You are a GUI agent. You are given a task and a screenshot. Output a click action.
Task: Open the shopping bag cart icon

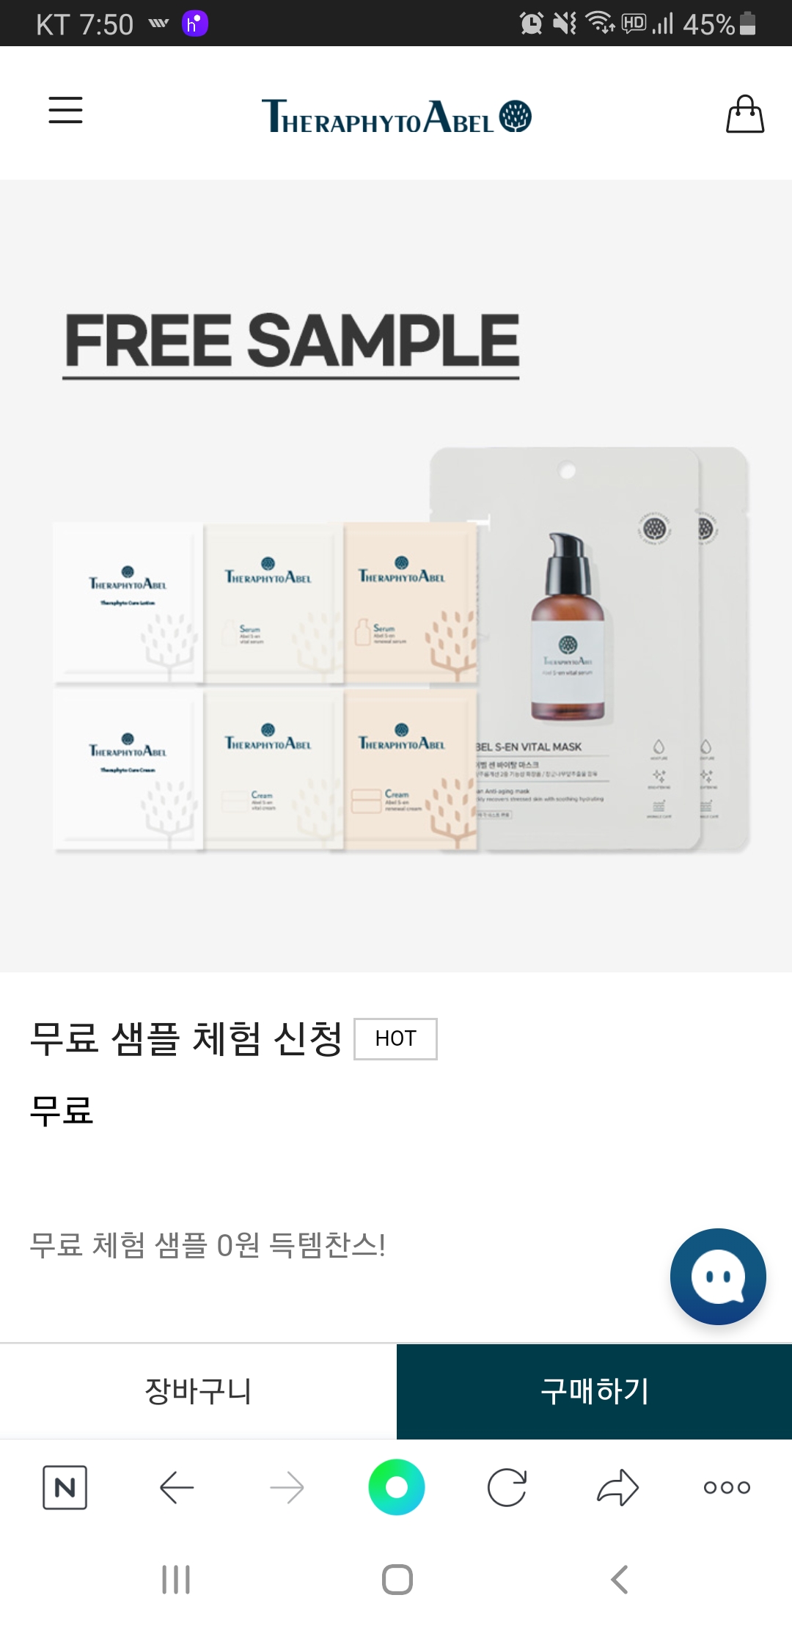(745, 114)
